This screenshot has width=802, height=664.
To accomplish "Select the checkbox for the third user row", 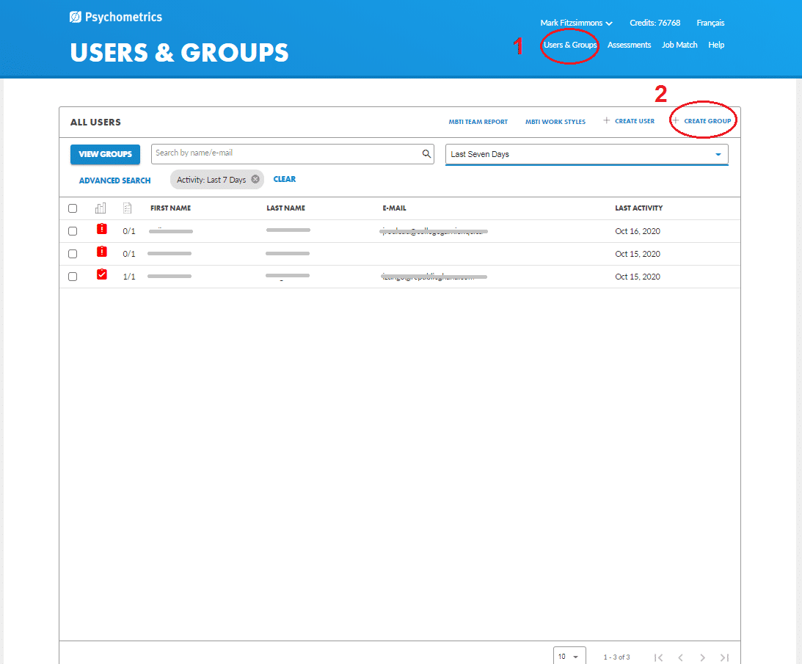I will (73, 277).
